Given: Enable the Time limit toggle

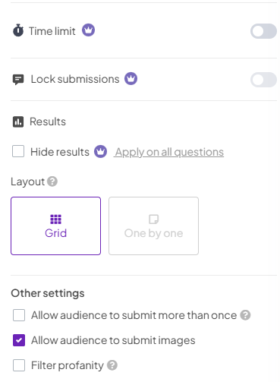Looking at the screenshot, I should click(263, 31).
